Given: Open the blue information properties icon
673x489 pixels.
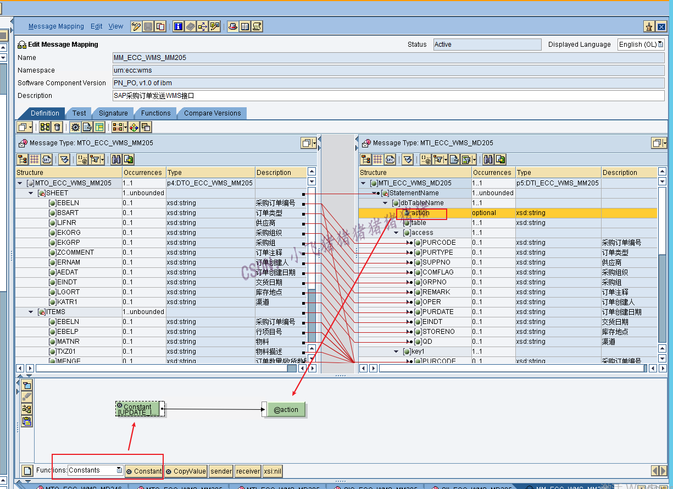Looking at the screenshot, I should (178, 26).
